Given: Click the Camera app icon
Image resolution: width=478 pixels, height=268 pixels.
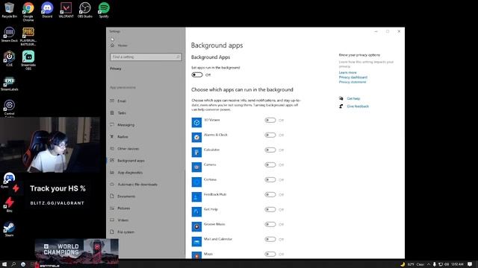Looking at the screenshot, I should (x=196, y=167).
